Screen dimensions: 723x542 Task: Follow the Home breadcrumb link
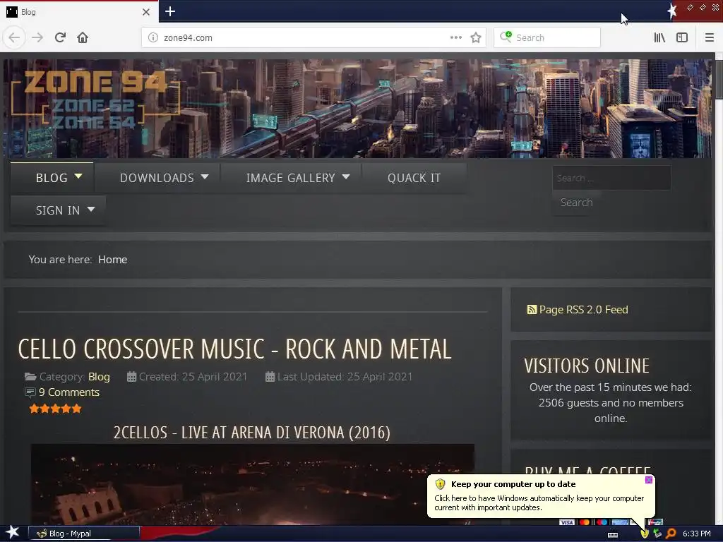(x=112, y=260)
